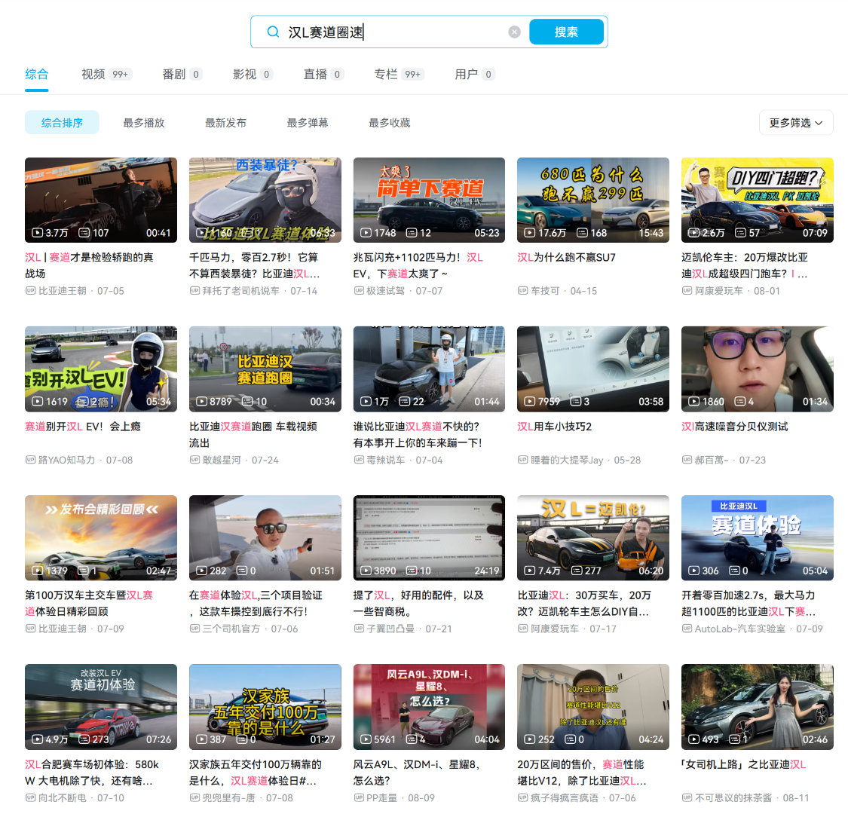Open uploader 拜托了老司机说车
Viewport: 848px width, 814px height.
tap(240, 291)
